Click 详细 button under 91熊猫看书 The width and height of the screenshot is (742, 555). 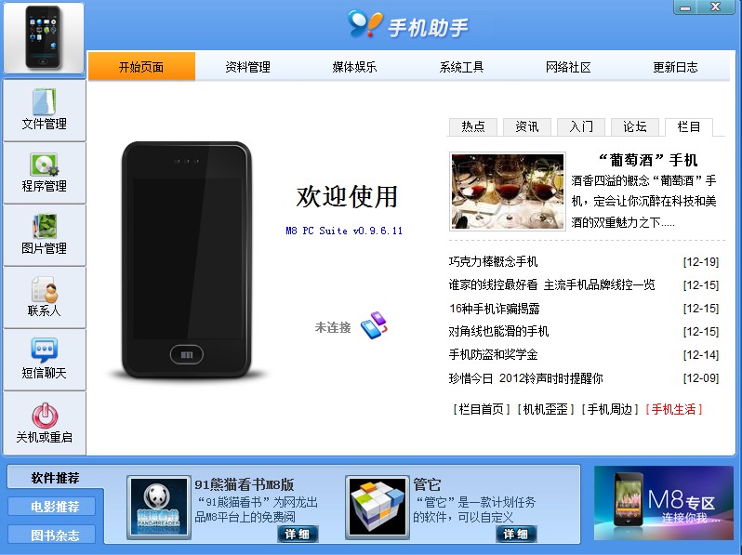[x=298, y=535]
